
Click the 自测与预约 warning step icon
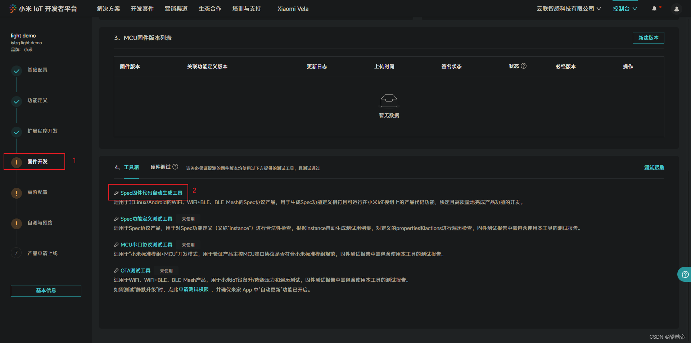pos(17,224)
